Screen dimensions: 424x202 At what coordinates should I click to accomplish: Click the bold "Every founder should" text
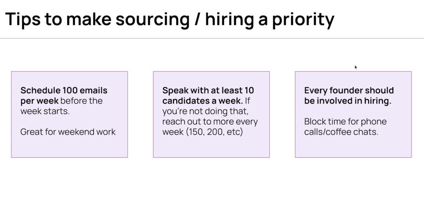pyautogui.click(x=349, y=91)
